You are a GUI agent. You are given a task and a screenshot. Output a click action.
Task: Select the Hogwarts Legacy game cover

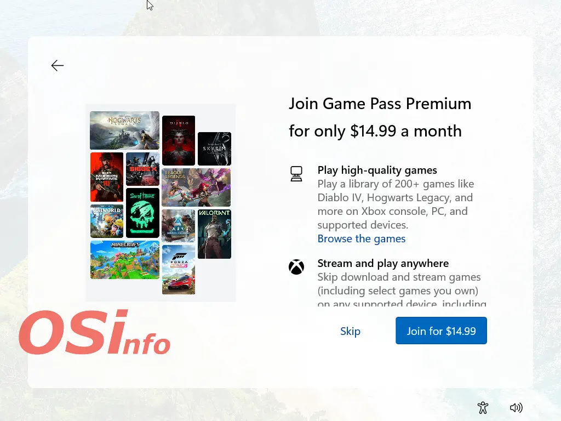(124, 130)
